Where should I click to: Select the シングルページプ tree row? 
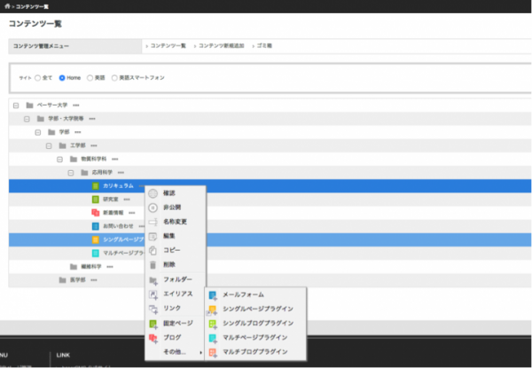pos(270,239)
